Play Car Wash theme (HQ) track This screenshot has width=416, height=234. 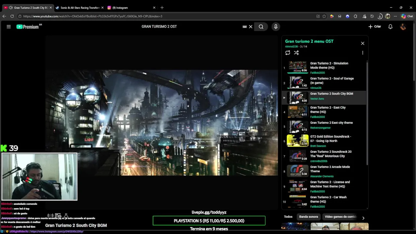click(324, 201)
